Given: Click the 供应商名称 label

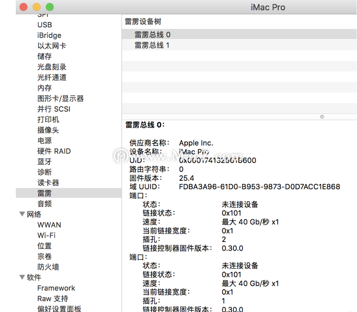Looking at the screenshot, I should (149, 143).
